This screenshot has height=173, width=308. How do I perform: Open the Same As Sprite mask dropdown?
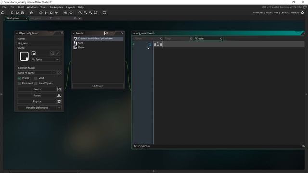[53, 73]
